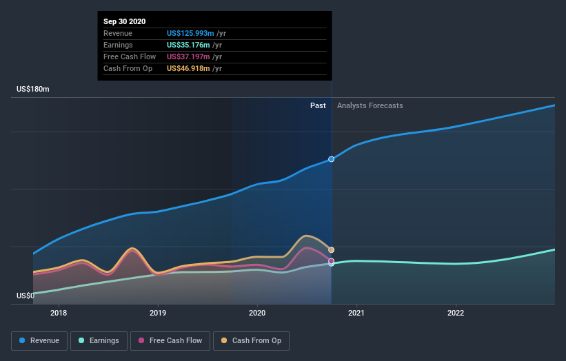Click the Earnings row label in tooltip
Viewport: 566px width, 361px height.
pyautogui.click(x=118, y=45)
